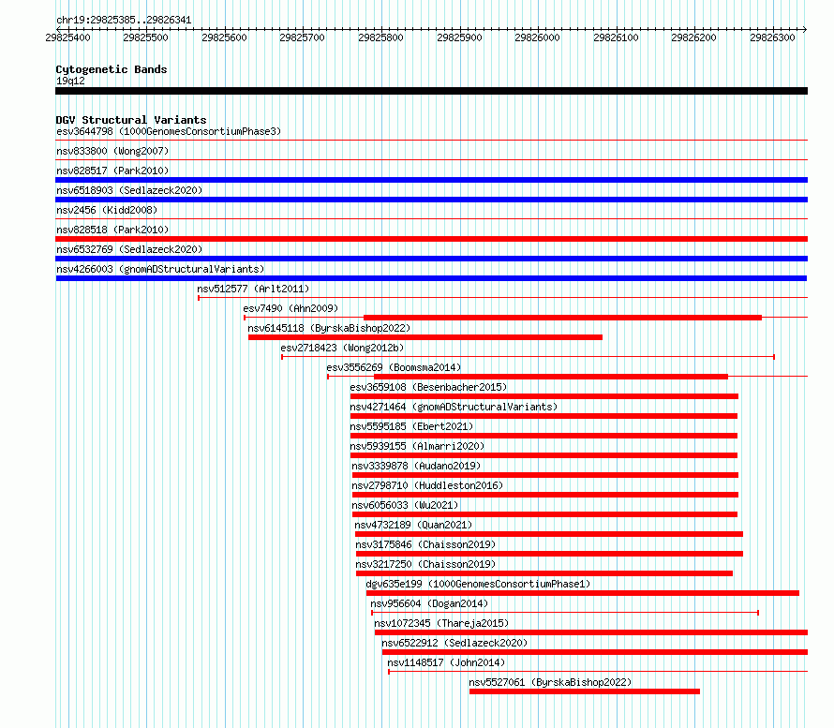Click the red bar under esv7490
The image size is (834, 728).
pyautogui.click(x=562, y=318)
